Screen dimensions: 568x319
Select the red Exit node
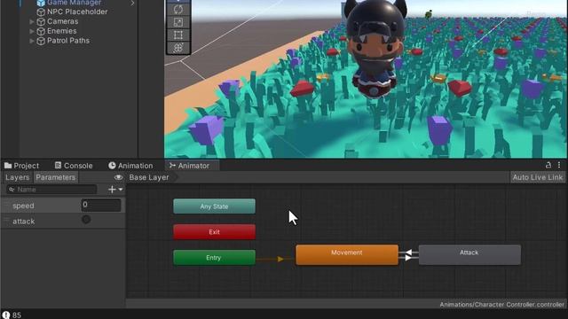coord(214,232)
